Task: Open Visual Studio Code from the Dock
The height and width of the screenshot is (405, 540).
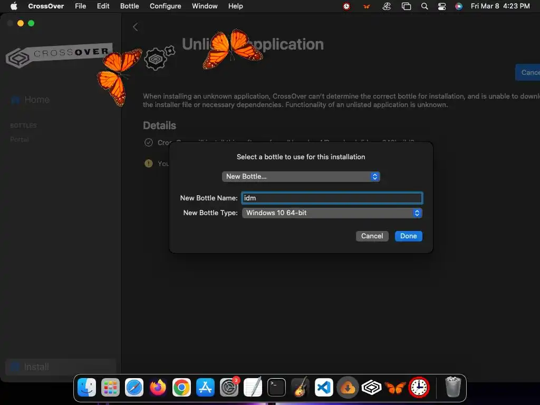Action: coord(324,388)
